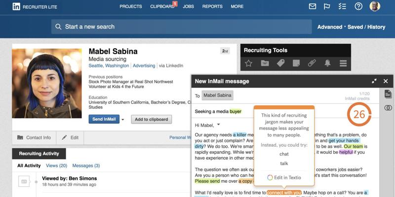Open the help question mark icon
The width and height of the screenshot is (395, 197).
click(x=358, y=6)
